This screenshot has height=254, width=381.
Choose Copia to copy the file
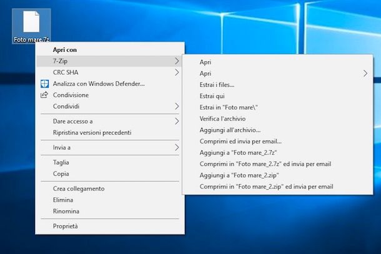[110, 173]
